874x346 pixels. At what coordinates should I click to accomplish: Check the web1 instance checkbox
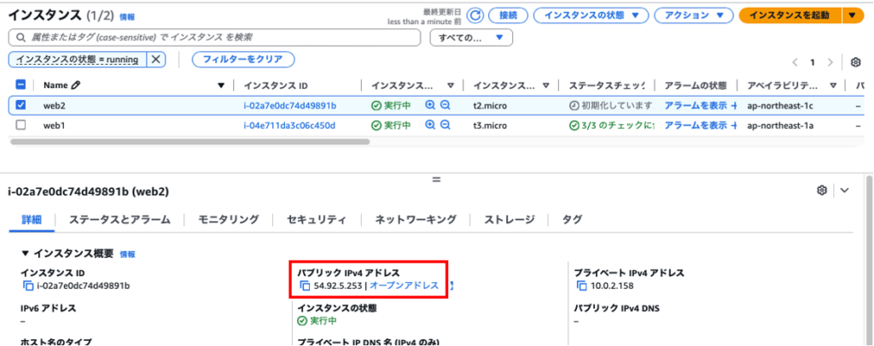tap(20, 125)
